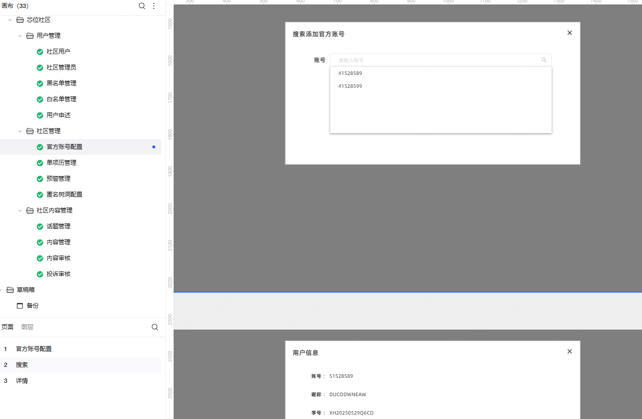This screenshot has width=642, height=419.
Task: Choose account 41528599 in the suggestion list
Action: 350,86
